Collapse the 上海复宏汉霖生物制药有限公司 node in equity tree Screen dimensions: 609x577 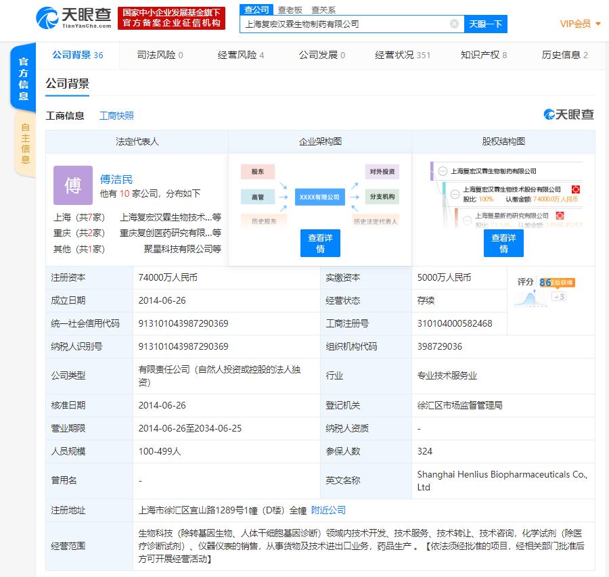click(x=443, y=171)
